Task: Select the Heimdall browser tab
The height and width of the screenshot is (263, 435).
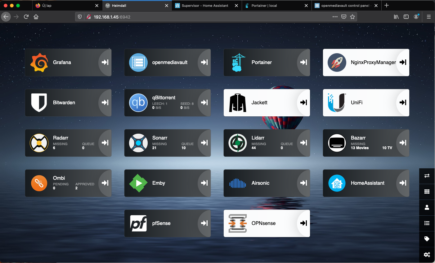Action: (137, 6)
